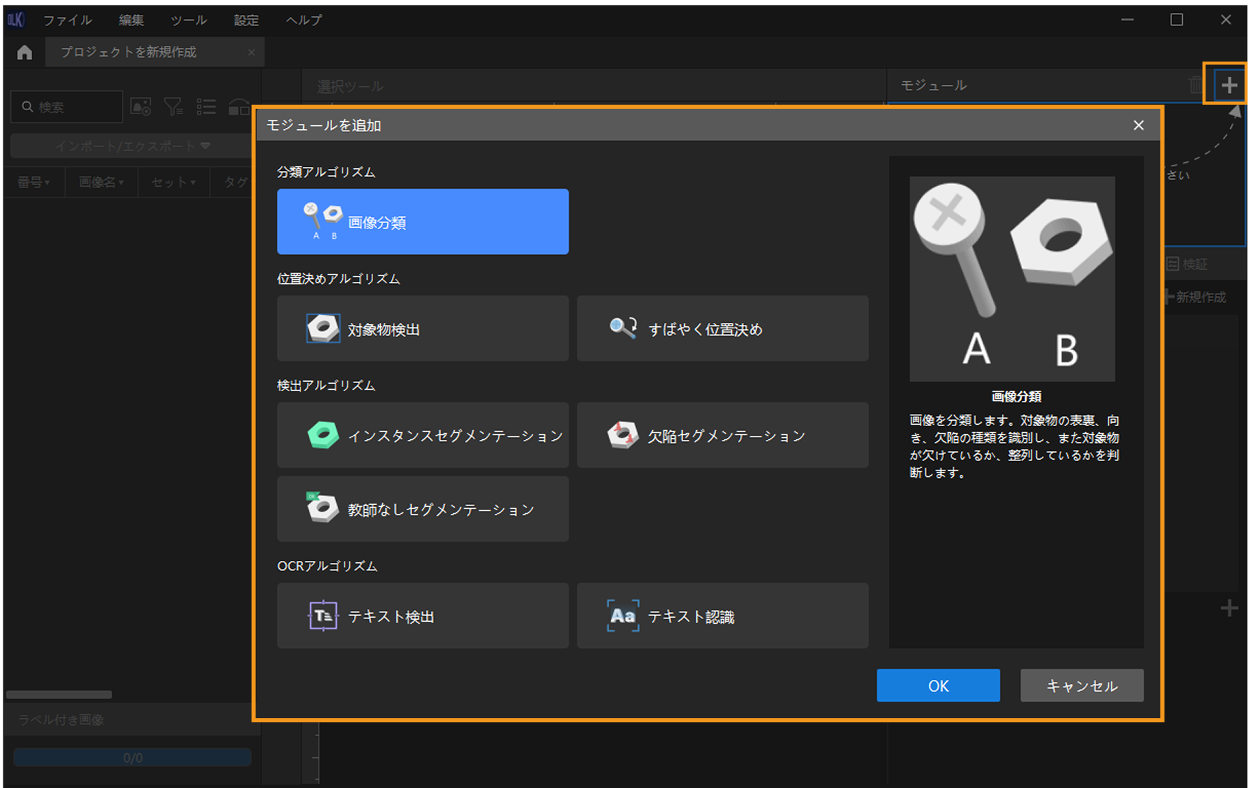Select the 画像分類 module tile

422,222
